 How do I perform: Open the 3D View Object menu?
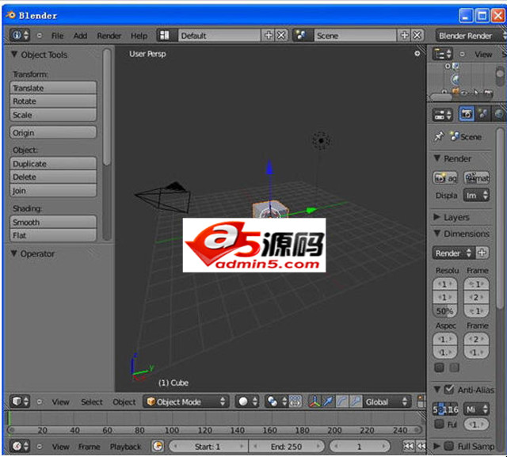(124, 402)
